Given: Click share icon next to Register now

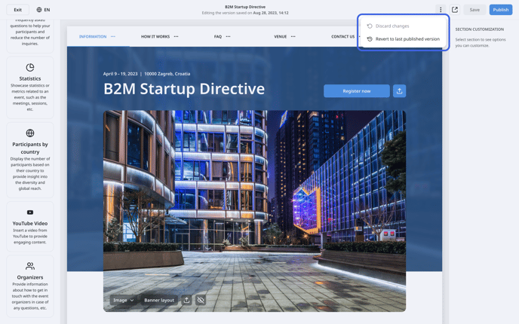Looking at the screenshot, I should (x=399, y=91).
